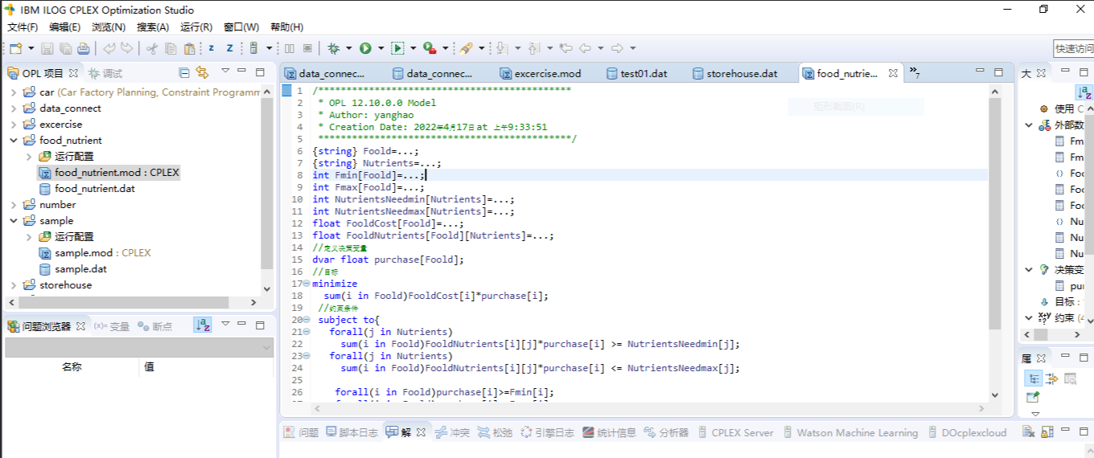Click the Copy toolbar icon

[170, 48]
